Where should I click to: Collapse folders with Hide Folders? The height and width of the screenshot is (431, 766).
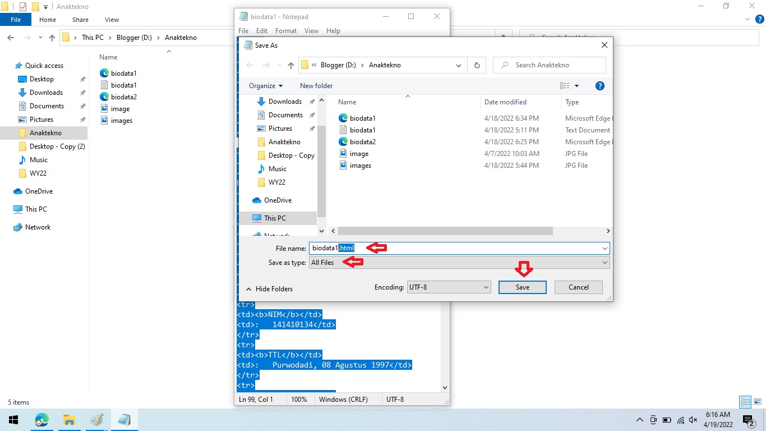pos(269,289)
